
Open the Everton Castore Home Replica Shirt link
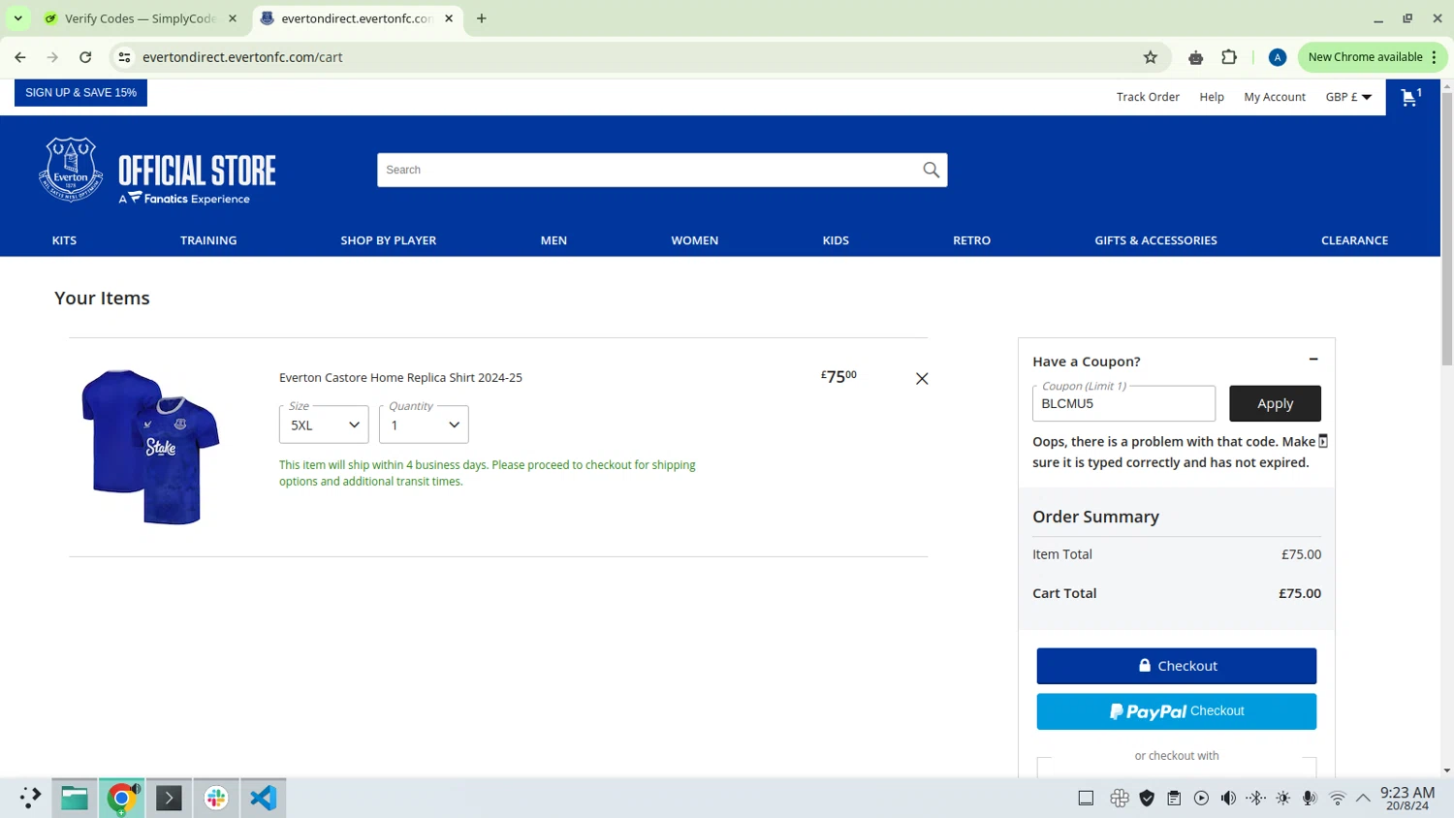click(x=400, y=378)
